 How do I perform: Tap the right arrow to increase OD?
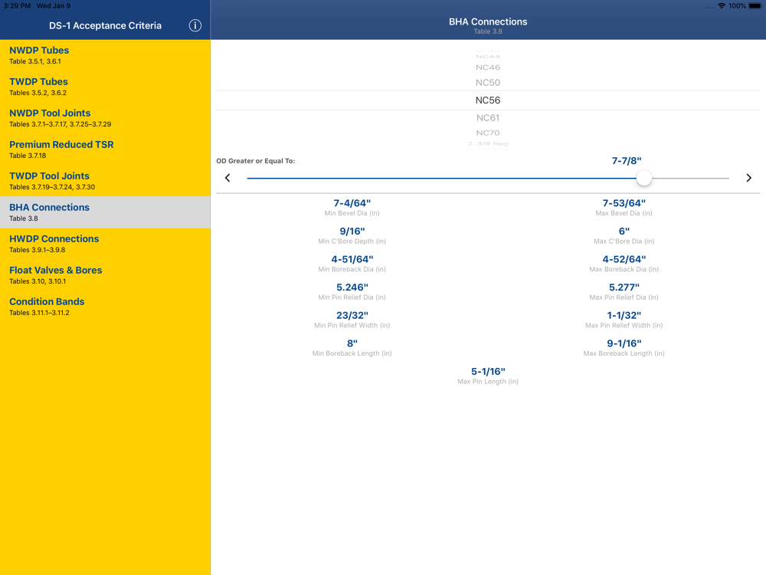pyautogui.click(x=748, y=178)
